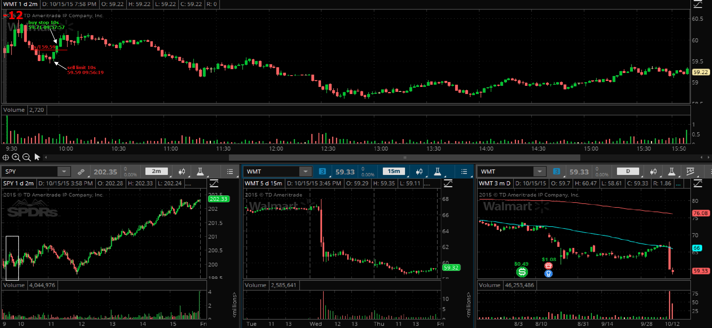The image size is (712, 328).
Task: Expand symbol dropdown on WMT 15m chart
Action: click(305, 172)
